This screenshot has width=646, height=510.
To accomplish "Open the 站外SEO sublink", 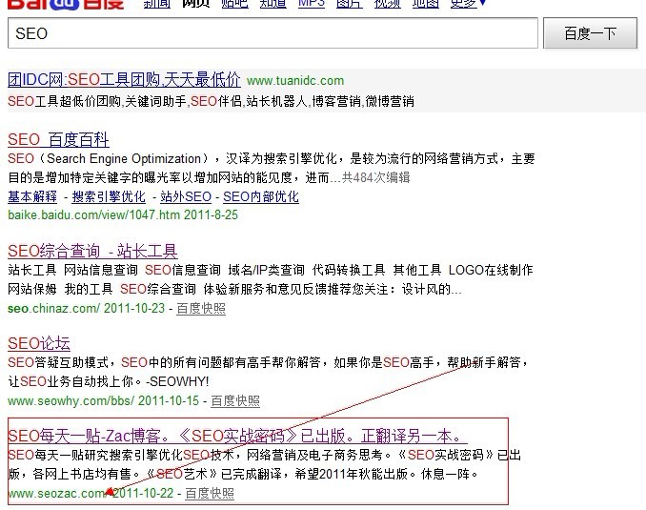I will 186,196.
